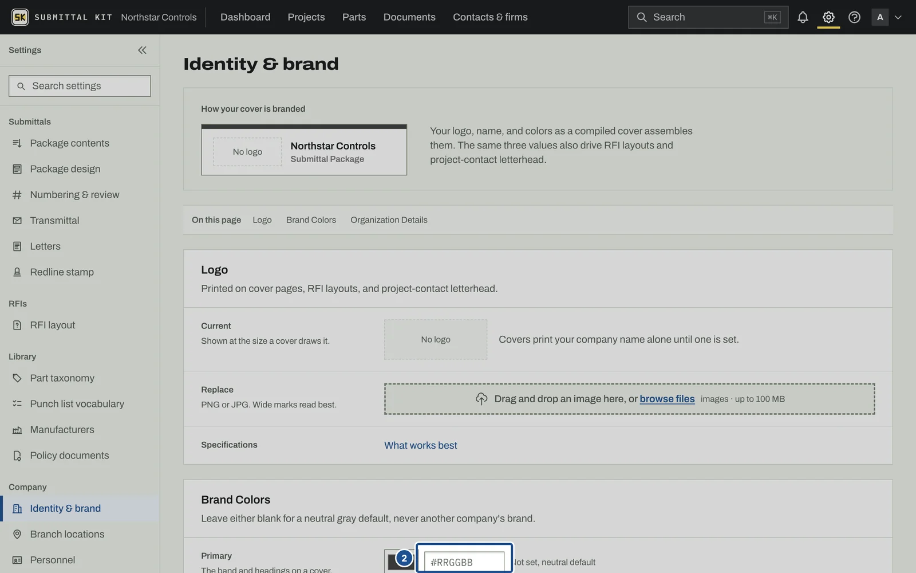
Task: Jump to Organization Details anchor
Action: [389, 220]
